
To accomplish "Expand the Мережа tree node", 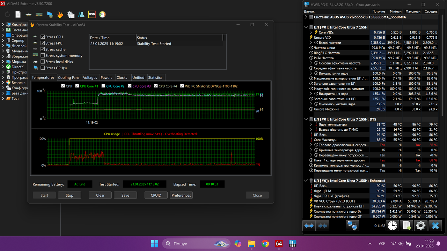I will (x=3, y=62).
